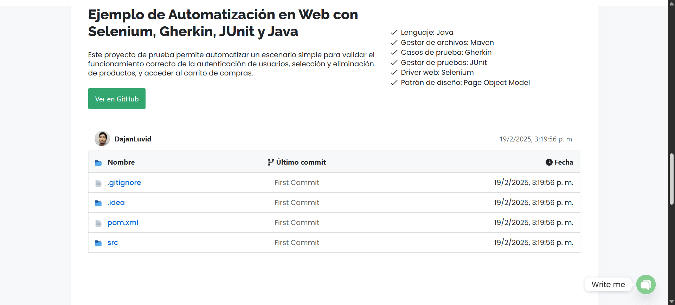This screenshot has width=675, height=305.
Task: Click the folder icon beside .idea
Action: coord(98,203)
